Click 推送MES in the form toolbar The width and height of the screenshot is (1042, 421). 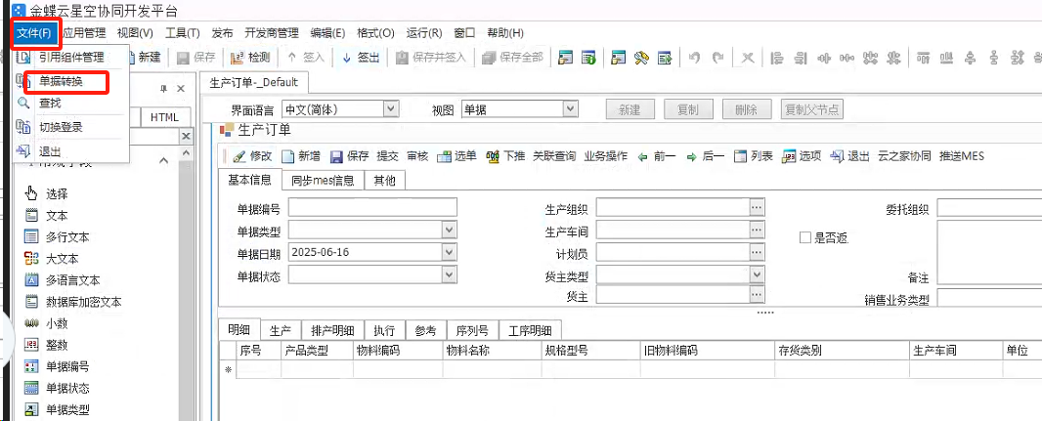pos(962,156)
